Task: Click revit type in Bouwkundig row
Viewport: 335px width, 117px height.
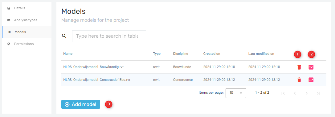Action: 157,67
